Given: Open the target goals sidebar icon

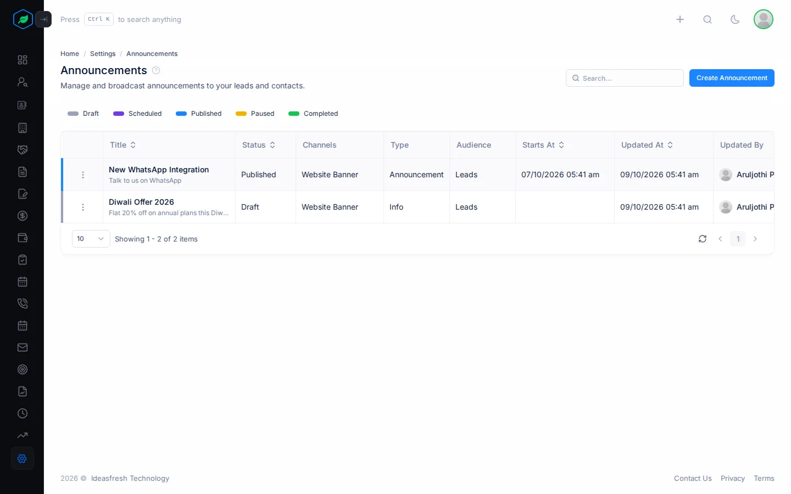Looking at the screenshot, I should (x=23, y=369).
